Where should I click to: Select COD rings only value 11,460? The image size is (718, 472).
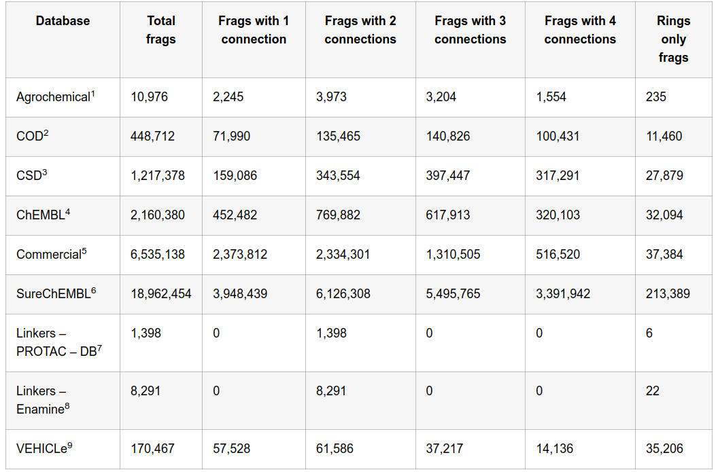click(664, 137)
